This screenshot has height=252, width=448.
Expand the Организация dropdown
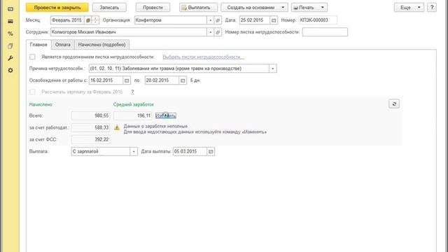click(210, 20)
